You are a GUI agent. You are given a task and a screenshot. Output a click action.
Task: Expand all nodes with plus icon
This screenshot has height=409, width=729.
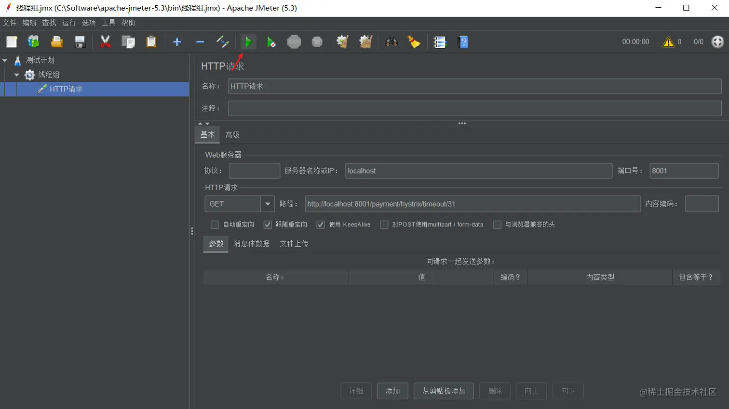click(x=177, y=42)
